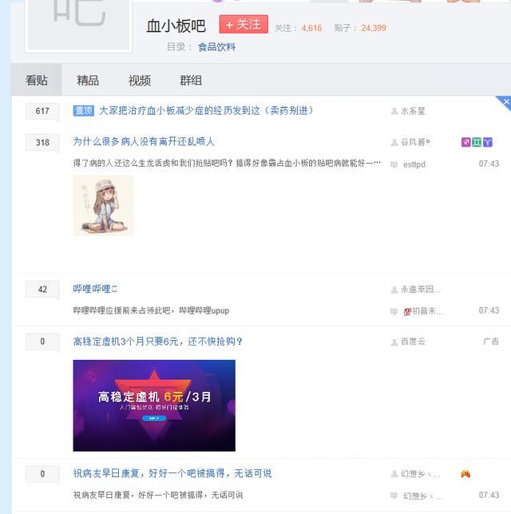This screenshot has width=511, height=514.
Task: Click the 高稳定虚机 advertisement banner image
Action: pyautogui.click(x=154, y=405)
